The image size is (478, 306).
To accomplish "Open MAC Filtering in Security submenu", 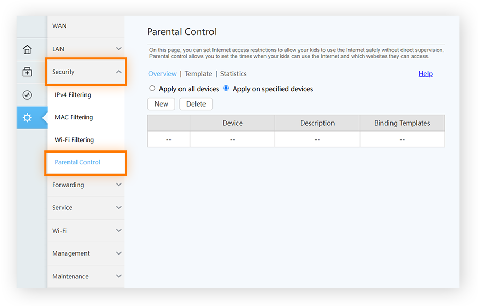I will pos(74,117).
